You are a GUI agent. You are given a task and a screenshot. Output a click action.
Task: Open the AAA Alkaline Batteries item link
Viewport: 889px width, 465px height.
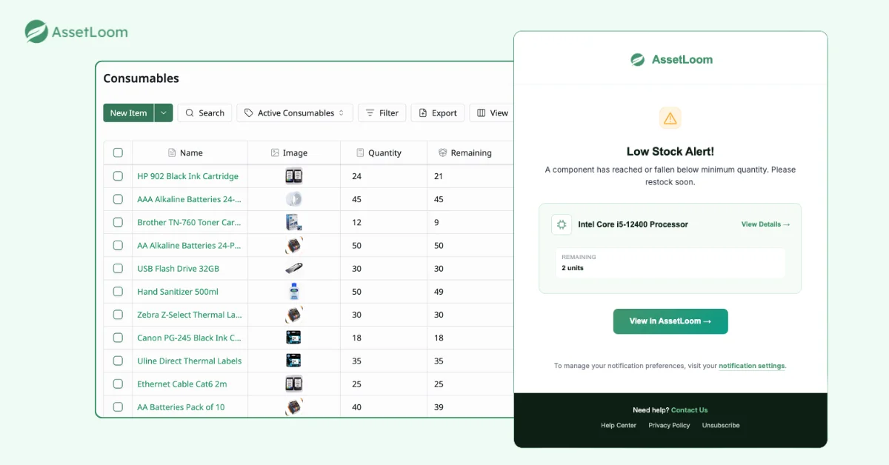click(x=189, y=199)
